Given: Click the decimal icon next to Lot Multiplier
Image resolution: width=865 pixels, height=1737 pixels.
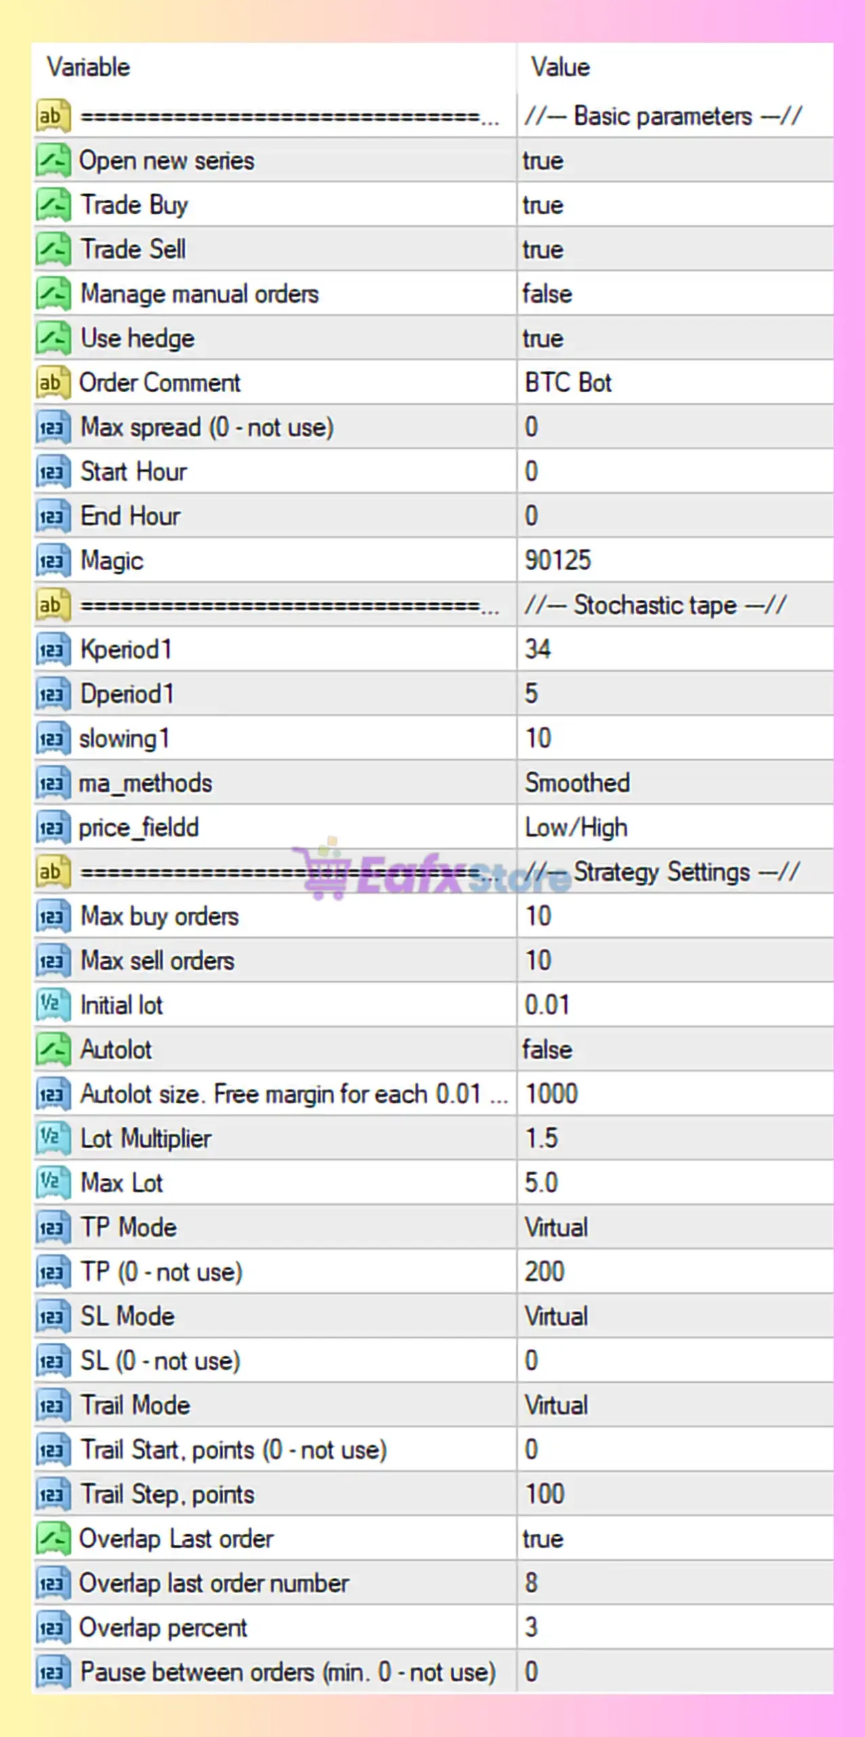Looking at the screenshot, I should (53, 1138).
